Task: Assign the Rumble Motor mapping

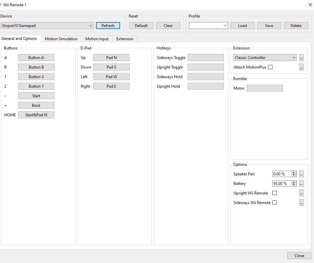Action: pos(265,88)
